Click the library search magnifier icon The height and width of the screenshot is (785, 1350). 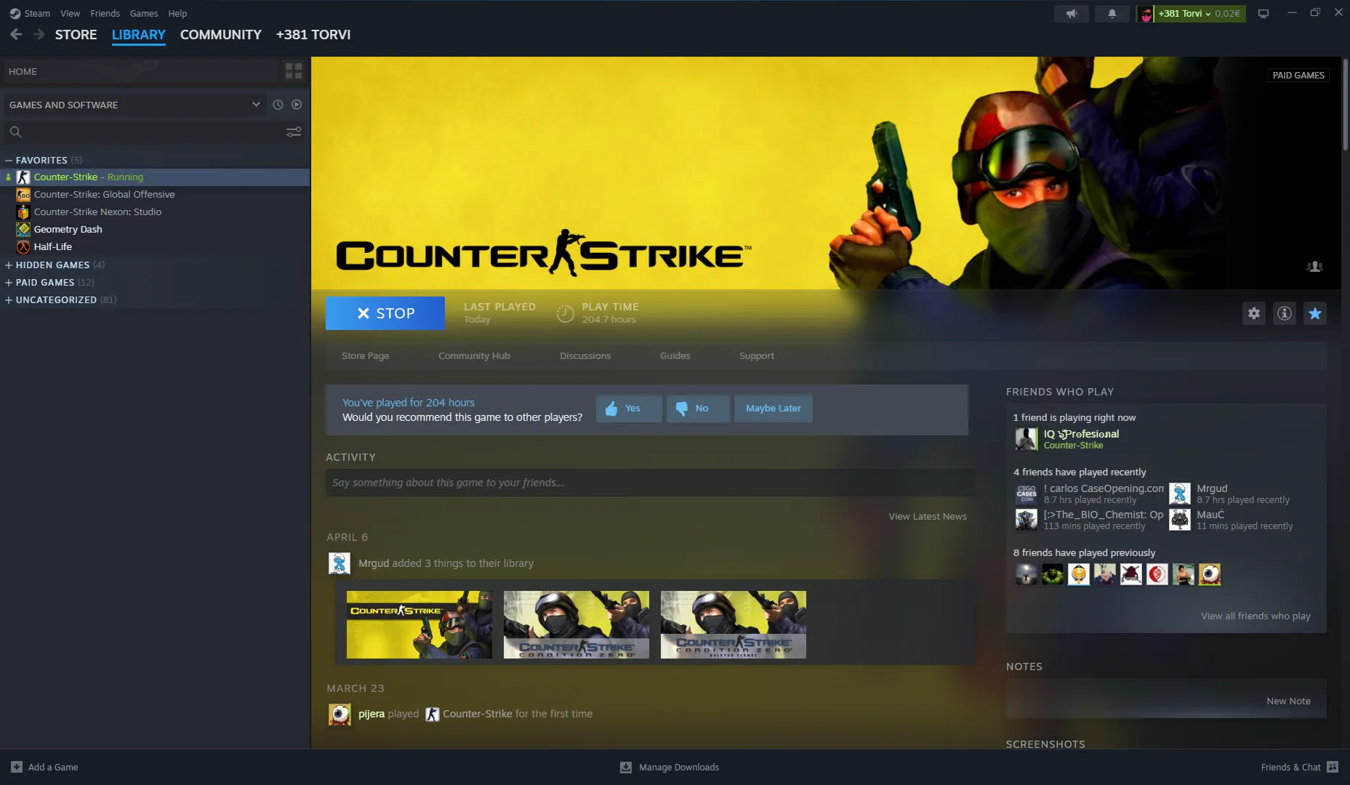pos(15,132)
